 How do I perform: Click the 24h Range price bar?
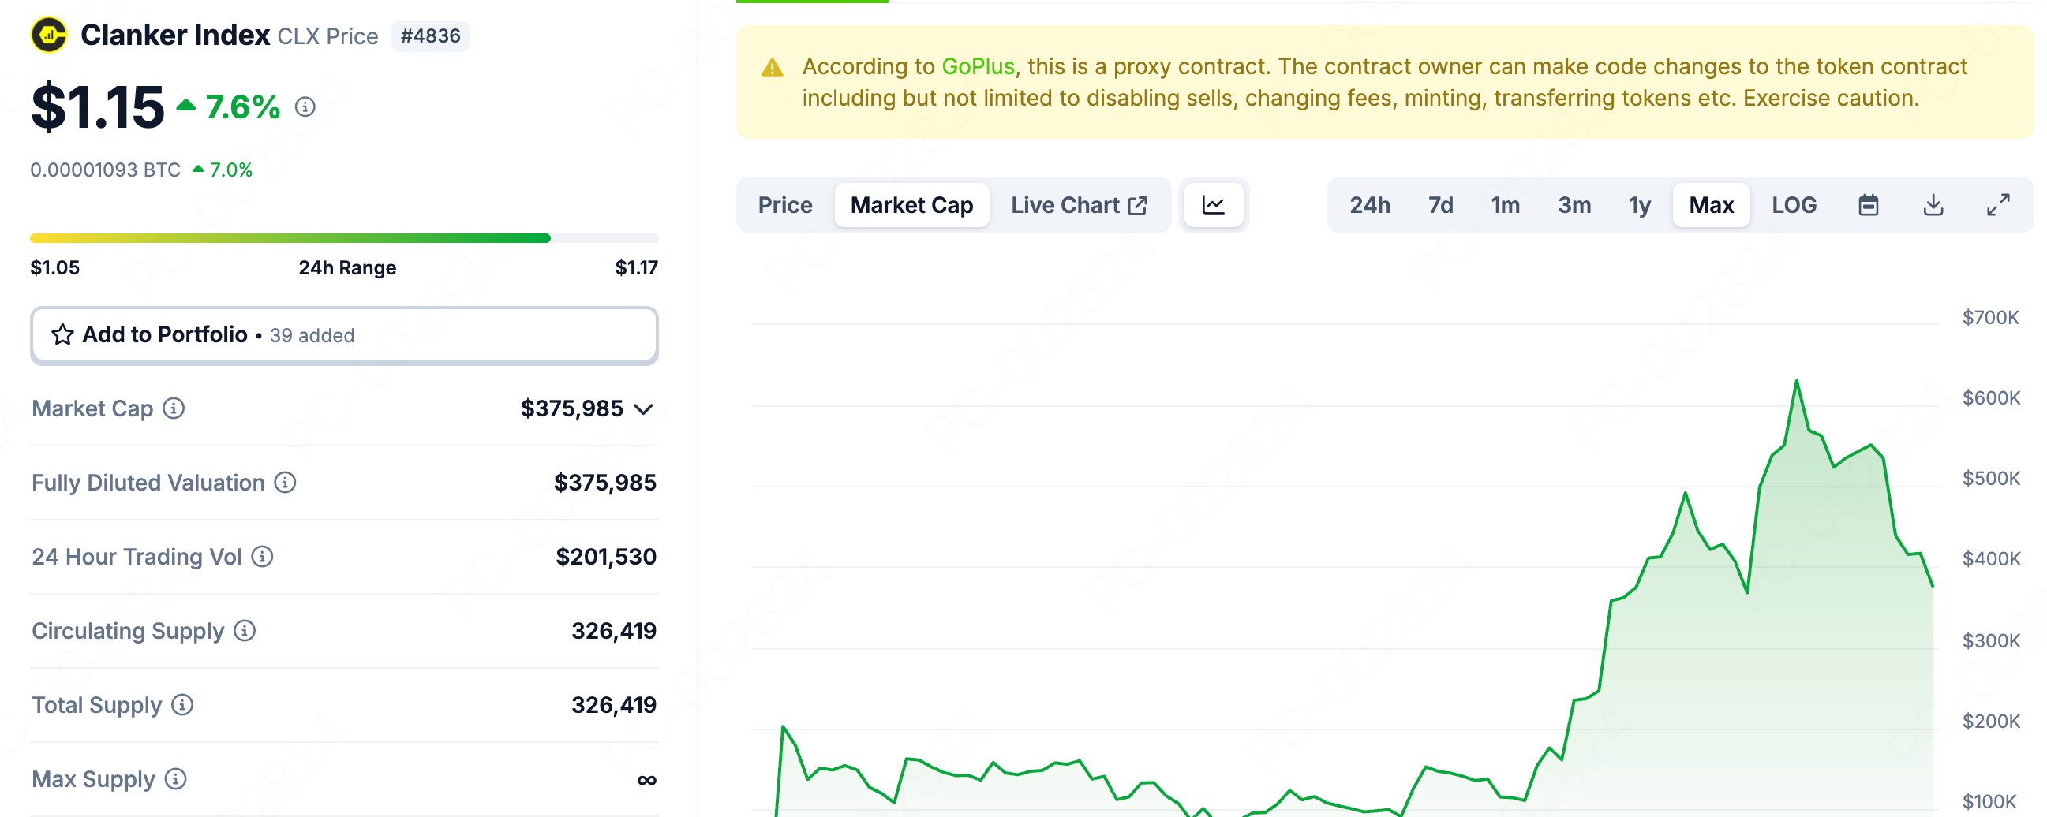pos(343,238)
